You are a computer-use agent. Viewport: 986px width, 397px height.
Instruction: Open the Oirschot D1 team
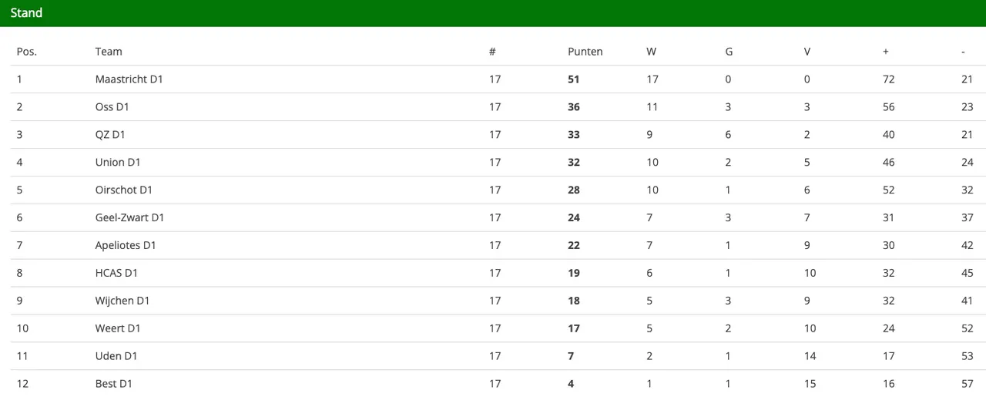tap(124, 190)
